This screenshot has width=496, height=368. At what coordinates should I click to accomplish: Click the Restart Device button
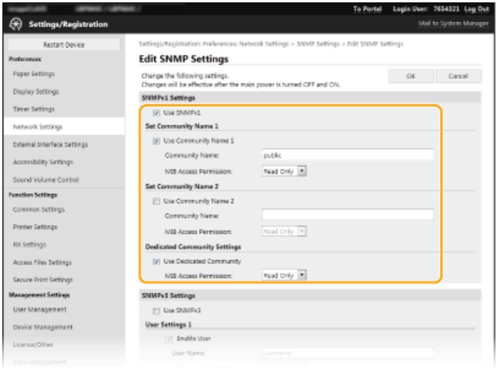point(64,45)
